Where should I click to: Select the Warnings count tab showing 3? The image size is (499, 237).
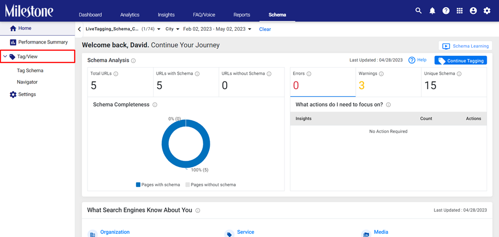click(x=388, y=82)
